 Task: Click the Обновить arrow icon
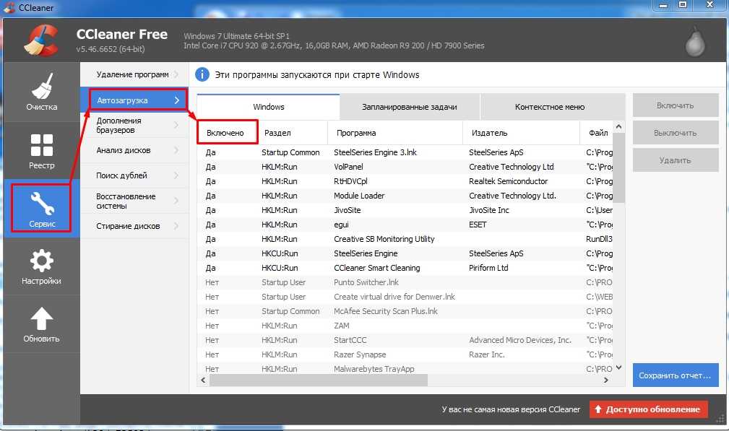pos(41,318)
